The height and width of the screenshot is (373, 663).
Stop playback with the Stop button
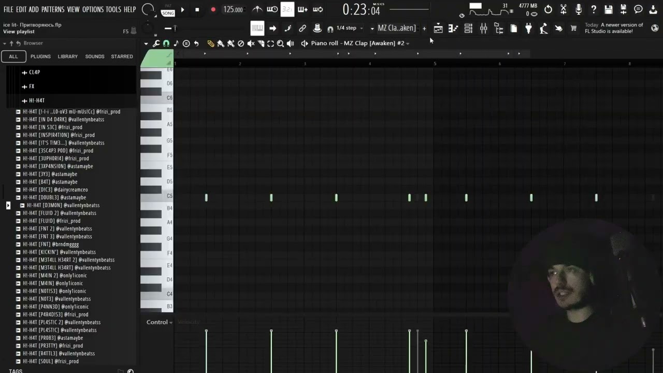(x=197, y=9)
